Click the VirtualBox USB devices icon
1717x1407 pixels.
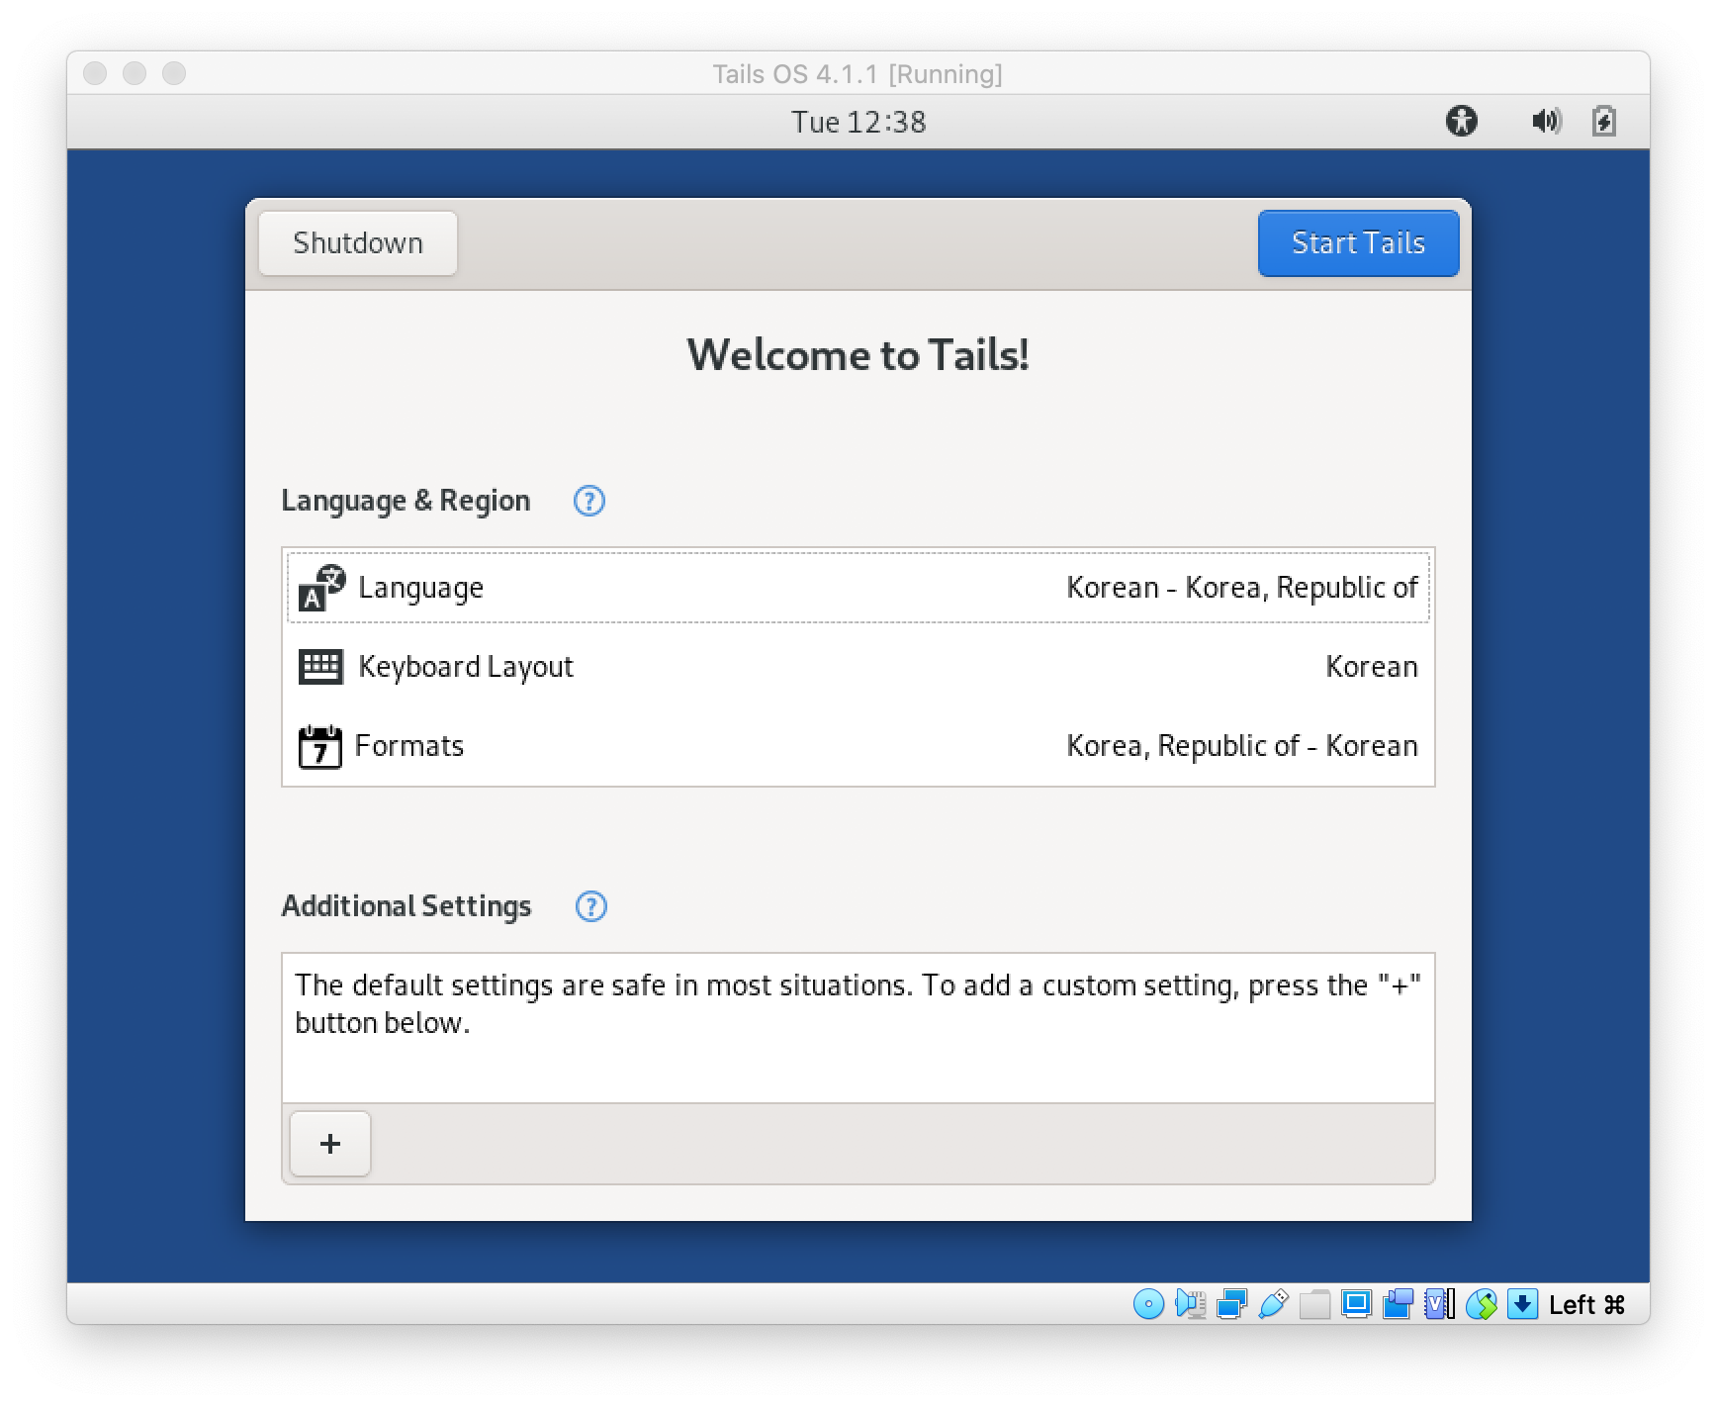click(x=1273, y=1304)
